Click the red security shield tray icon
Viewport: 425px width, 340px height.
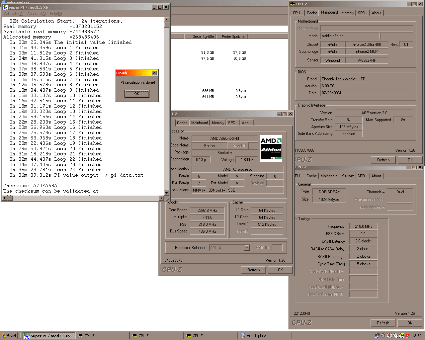tap(407, 336)
